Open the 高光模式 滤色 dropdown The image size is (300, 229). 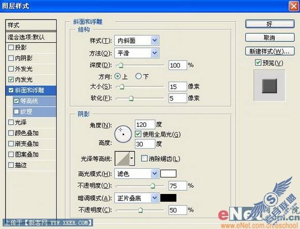(x=137, y=173)
